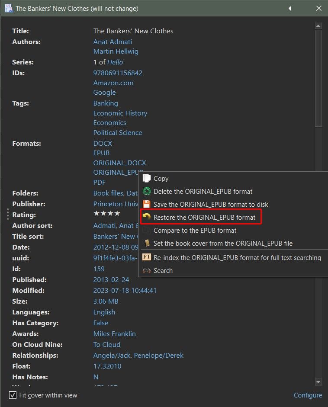Select Compare to the EPUB format

tap(195, 230)
